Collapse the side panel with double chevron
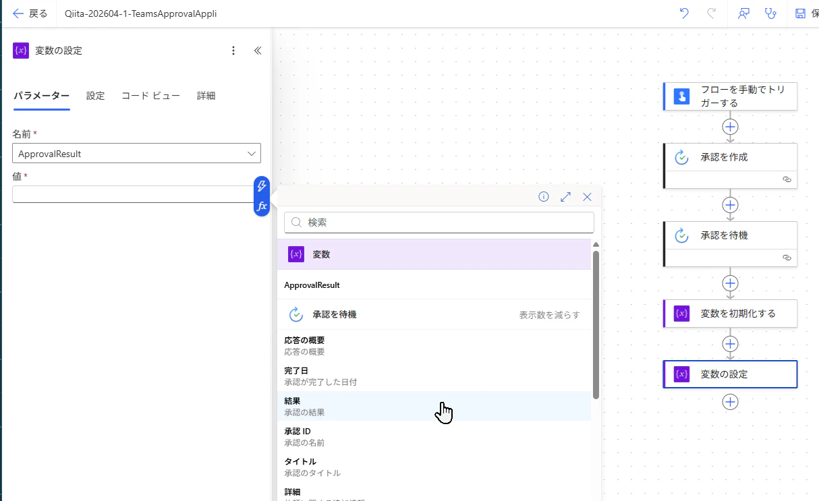This screenshot has height=501, width=819. tap(257, 51)
